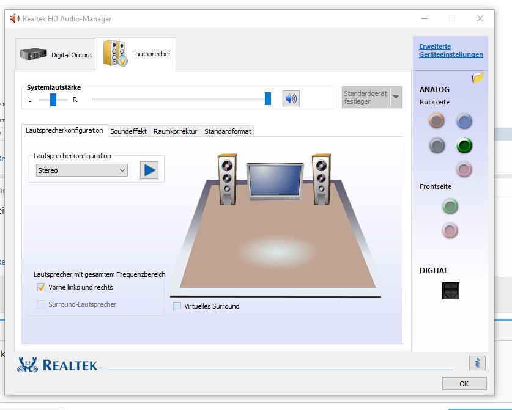Open the yellow connector settings folder icon

coord(478,78)
